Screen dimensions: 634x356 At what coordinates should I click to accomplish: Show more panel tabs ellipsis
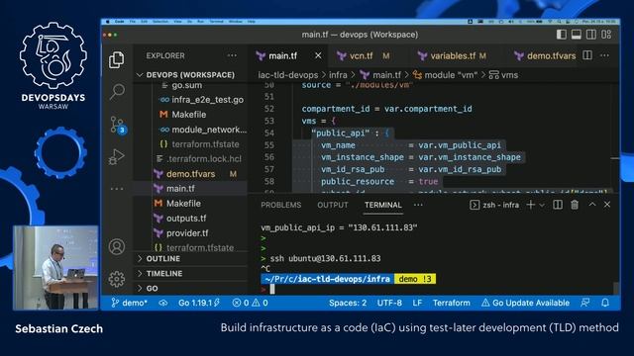click(x=418, y=205)
